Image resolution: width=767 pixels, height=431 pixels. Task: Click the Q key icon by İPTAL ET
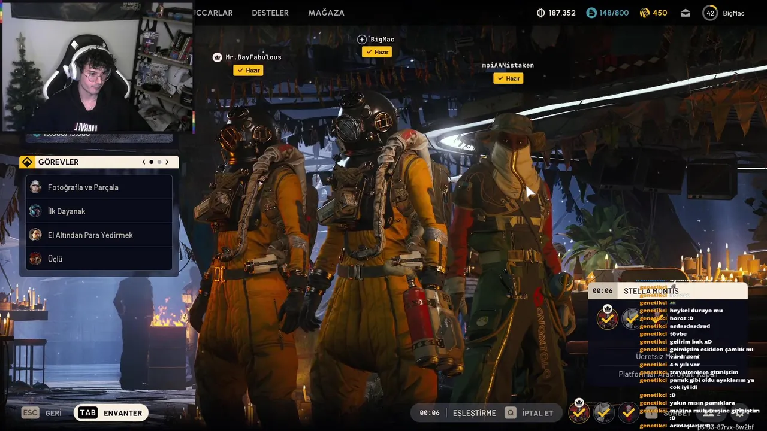tap(511, 413)
